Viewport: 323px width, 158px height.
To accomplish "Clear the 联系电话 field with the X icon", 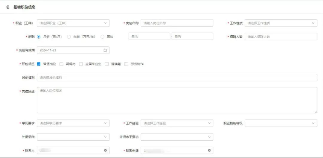I will (209, 150).
